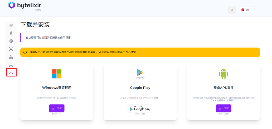Click the logout icon button

pyautogui.click(x=232, y=10)
